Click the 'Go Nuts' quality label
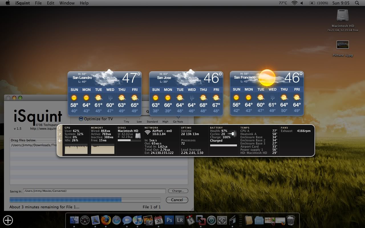 click(178, 122)
